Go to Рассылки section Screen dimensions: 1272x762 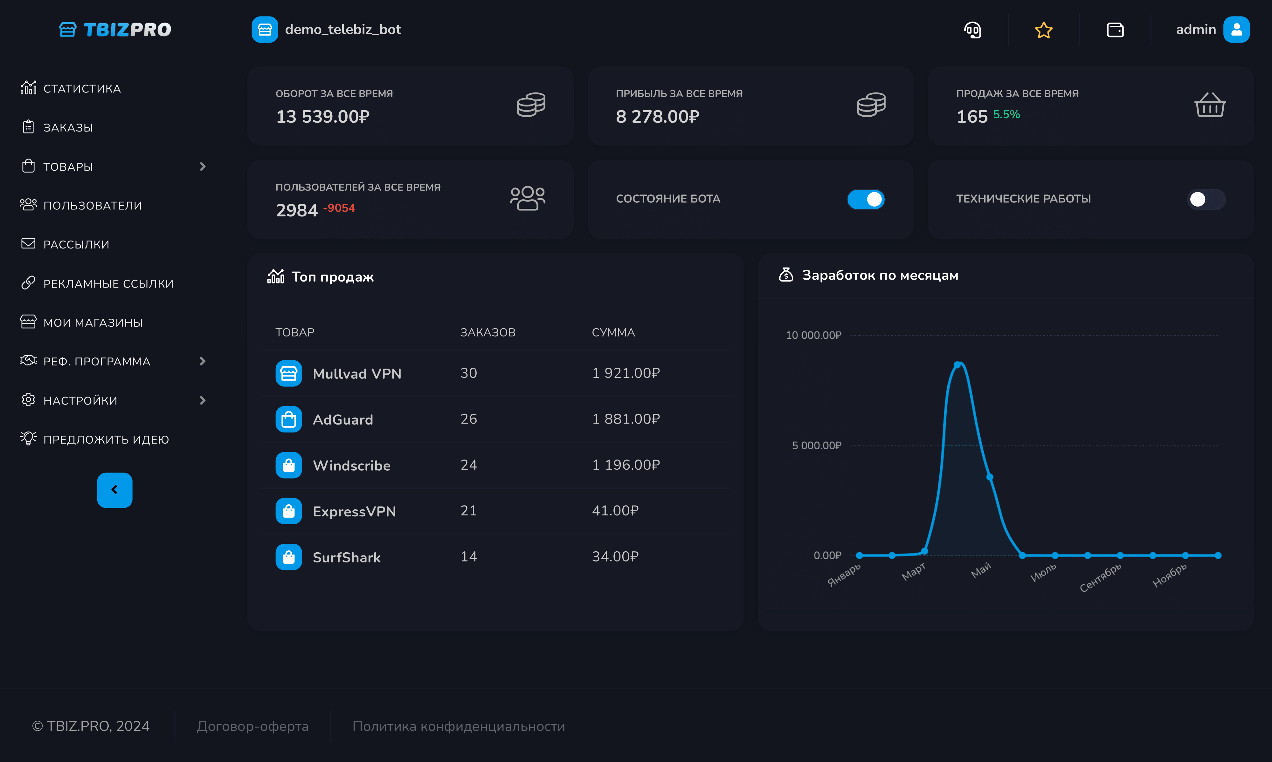(x=76, y=244)
